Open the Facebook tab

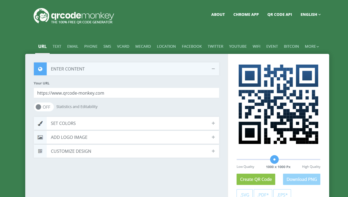[192, 46]
